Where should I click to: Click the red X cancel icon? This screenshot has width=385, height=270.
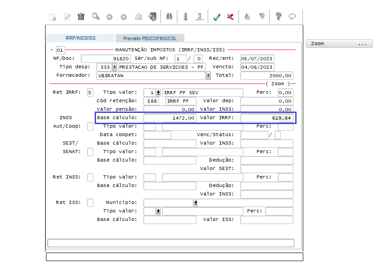(230, 17)
